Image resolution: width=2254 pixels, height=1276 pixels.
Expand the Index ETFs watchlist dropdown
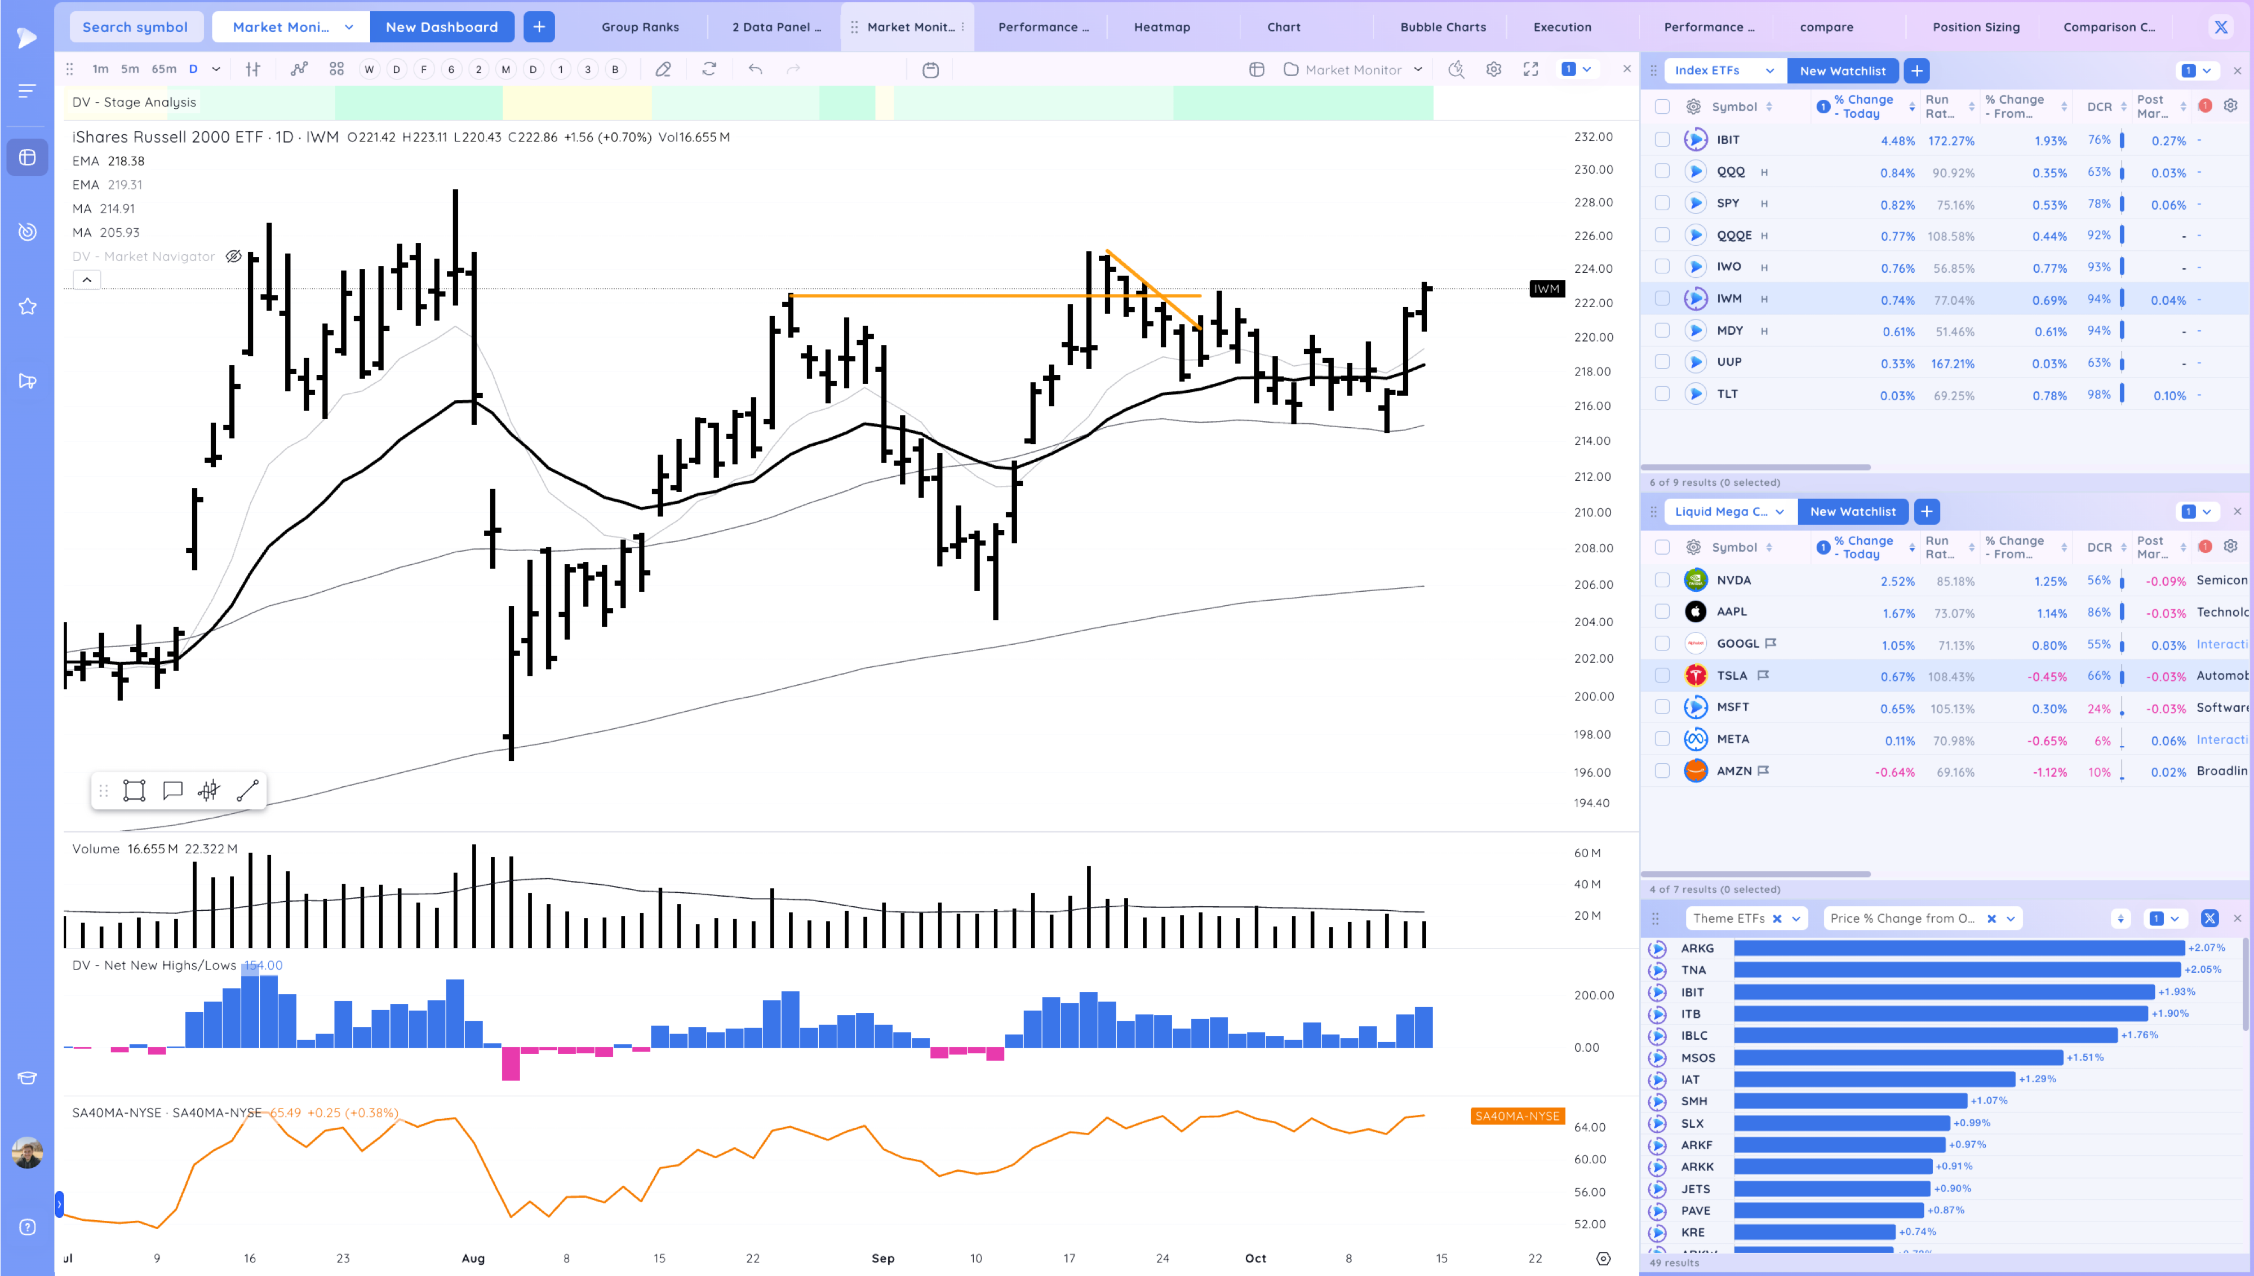(x=1769, y=71)
